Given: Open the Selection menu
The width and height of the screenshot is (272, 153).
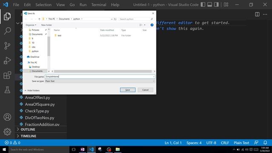Looking at the screenshot, I should 43,5.
